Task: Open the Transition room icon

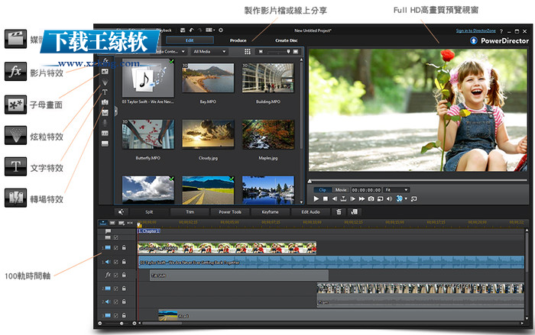Action: pyautogui.click(x=105, y=102)
